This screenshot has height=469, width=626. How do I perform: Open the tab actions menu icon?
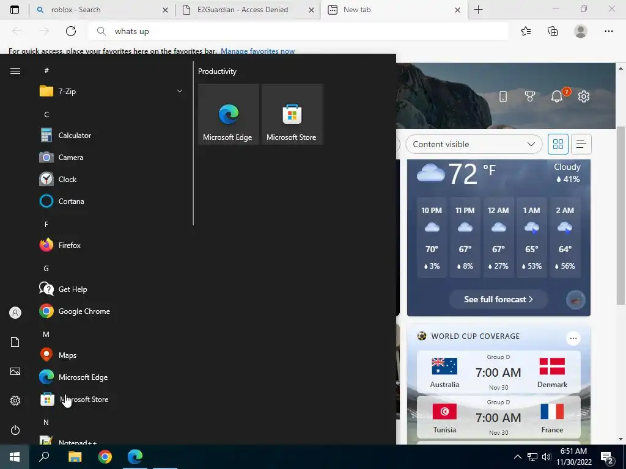pyautogui.click(x=15, y=10)
